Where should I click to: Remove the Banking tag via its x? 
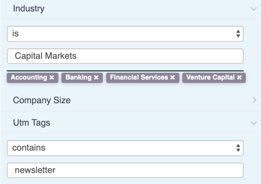pos(96,77)
